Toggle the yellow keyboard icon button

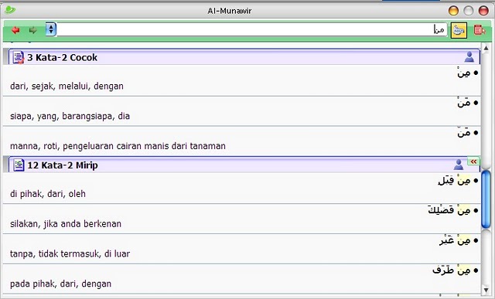tap(459, 30)
